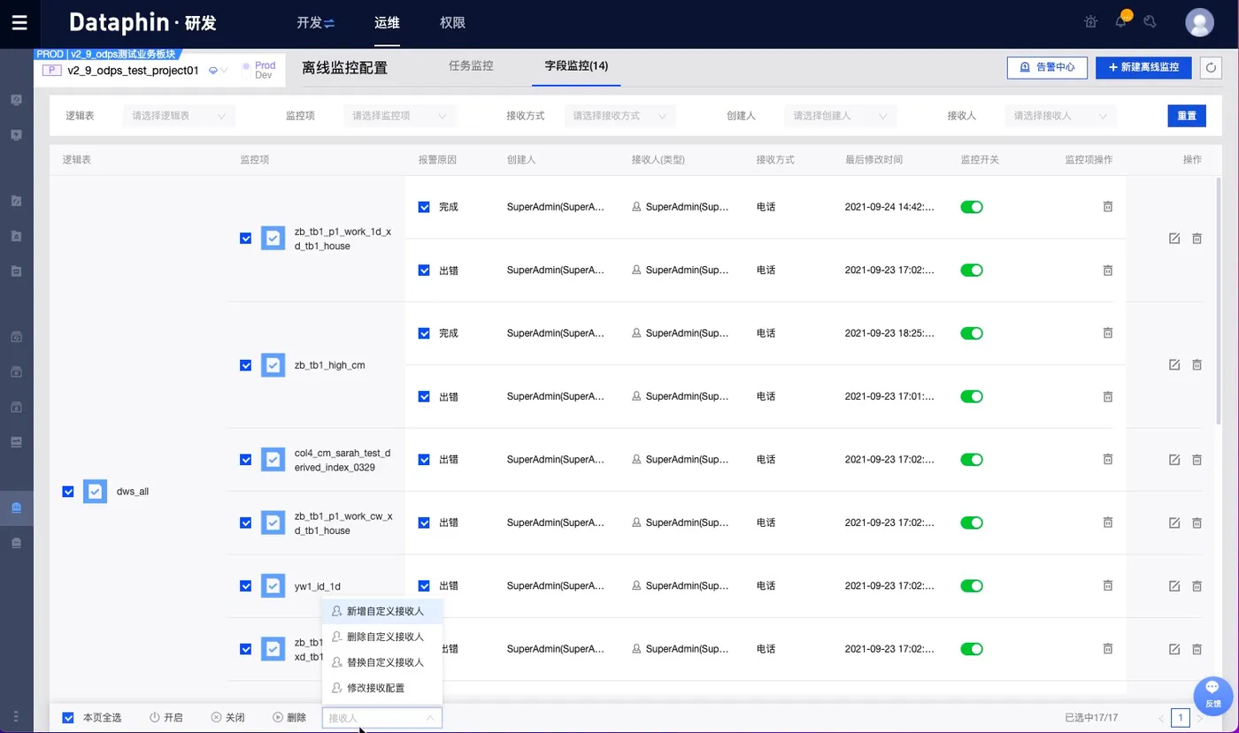The width and height of the screenshot is (1239, 733).
Task: Edit the col4_cm_sarah_test_derived_index_0329 monitor
Action: pos(1174,460)
